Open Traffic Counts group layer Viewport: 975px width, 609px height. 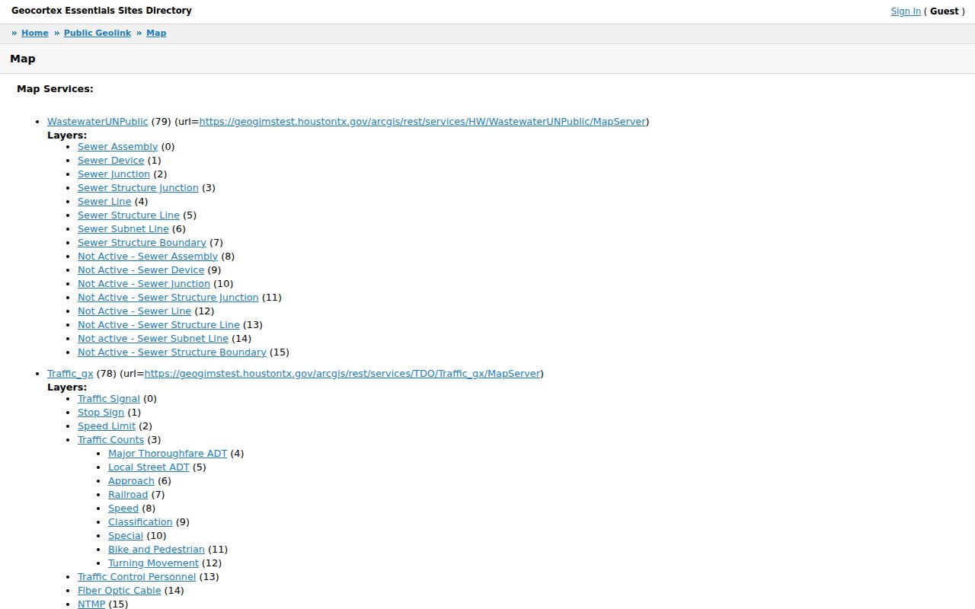(x=110, y=440)
